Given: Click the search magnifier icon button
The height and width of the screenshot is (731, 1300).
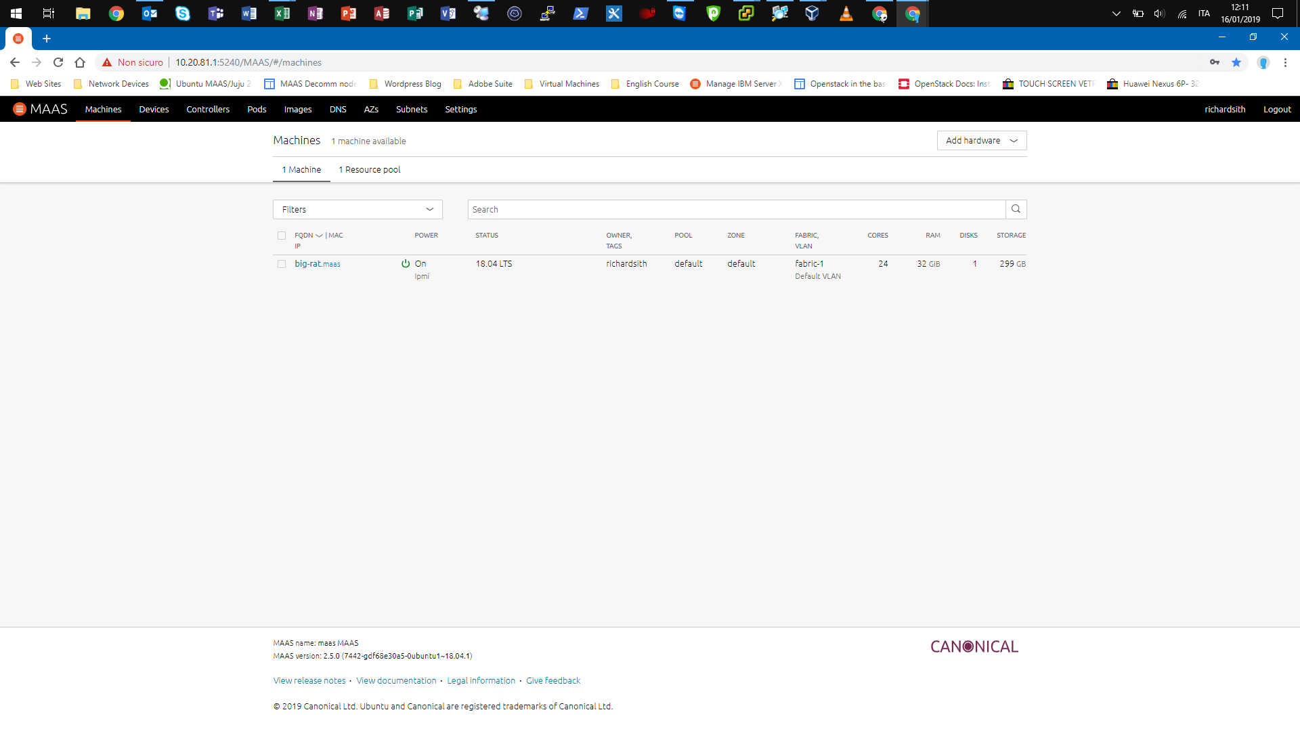Looking at the screenshot, I should [1016, 209].
